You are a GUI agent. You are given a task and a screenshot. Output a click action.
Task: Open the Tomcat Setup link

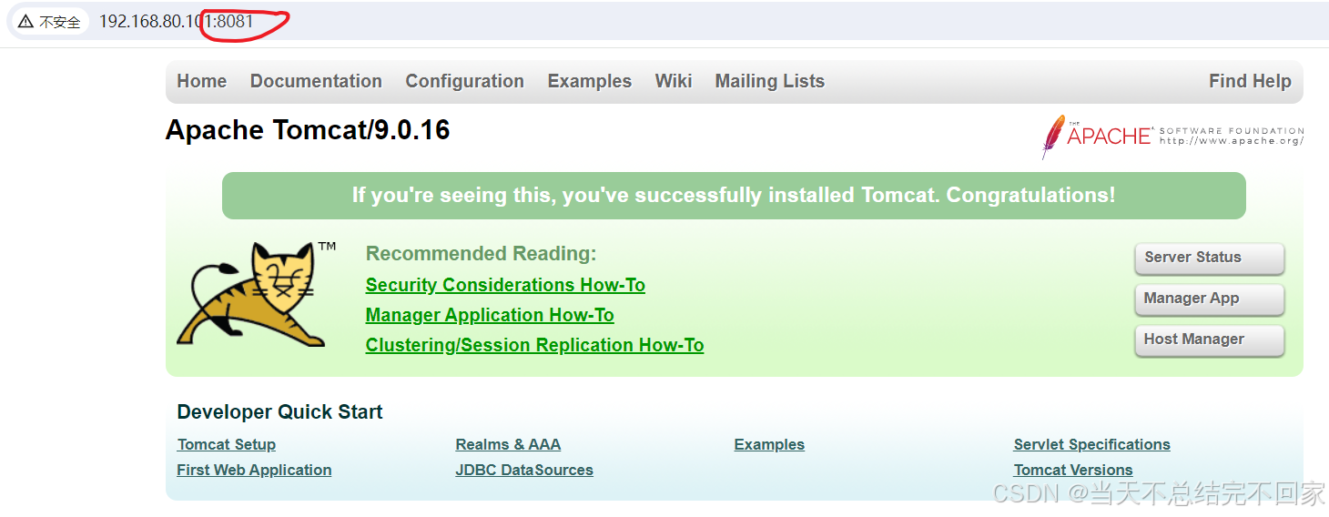coord(226,444)
